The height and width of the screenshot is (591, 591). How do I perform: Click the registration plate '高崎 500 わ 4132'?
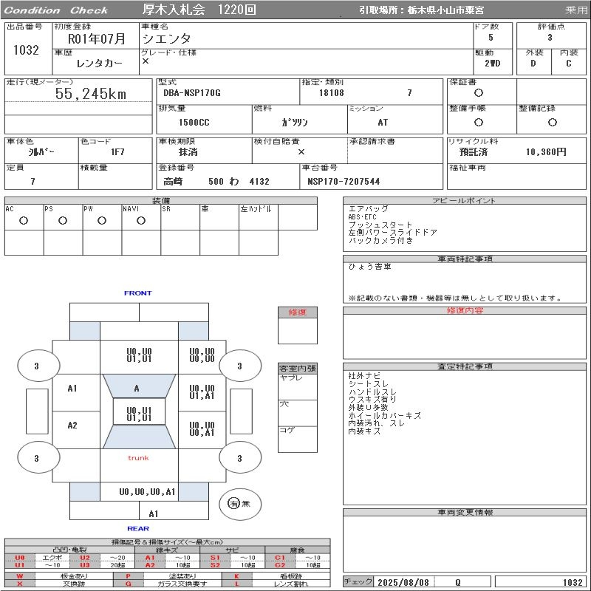(216, 182)
